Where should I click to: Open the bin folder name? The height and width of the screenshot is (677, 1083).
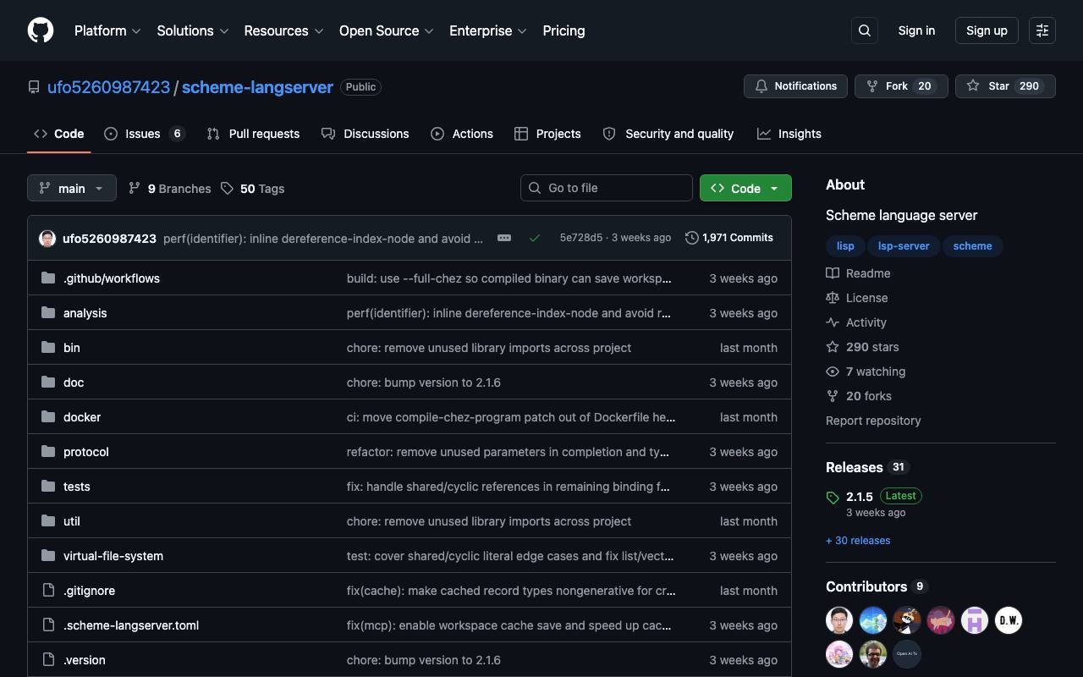pyautogui.click(x=72, y=348)
